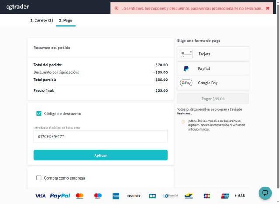
Task: Expand payment methods with + MÁS
Action: [x=239, y=196]
